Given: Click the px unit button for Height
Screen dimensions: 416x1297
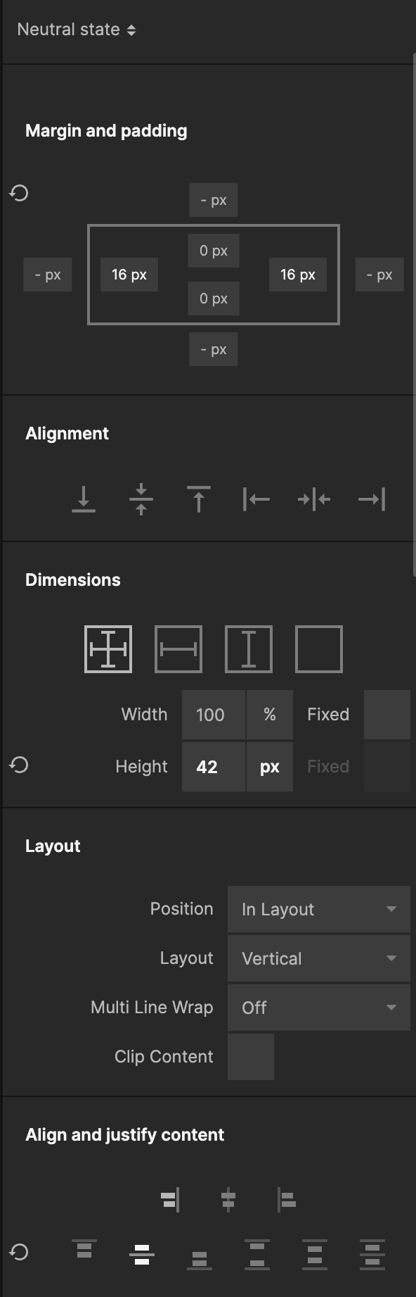Looking at the screenshot, I should point(270,767).
